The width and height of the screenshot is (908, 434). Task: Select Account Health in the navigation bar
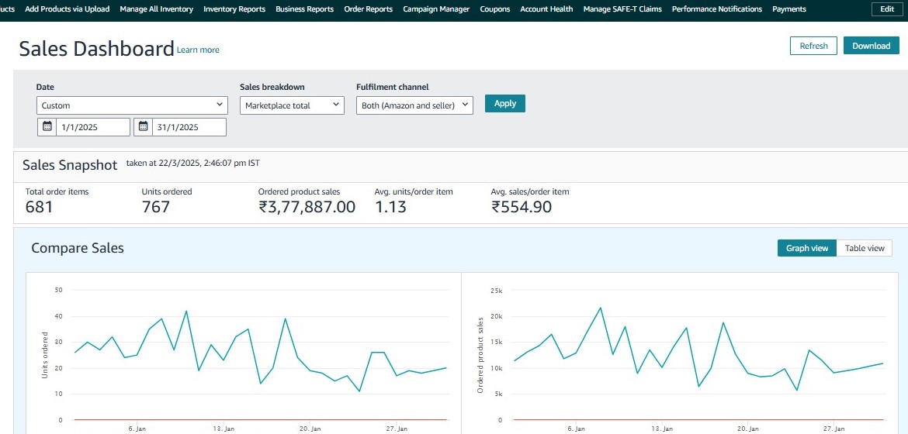(546, 9)
